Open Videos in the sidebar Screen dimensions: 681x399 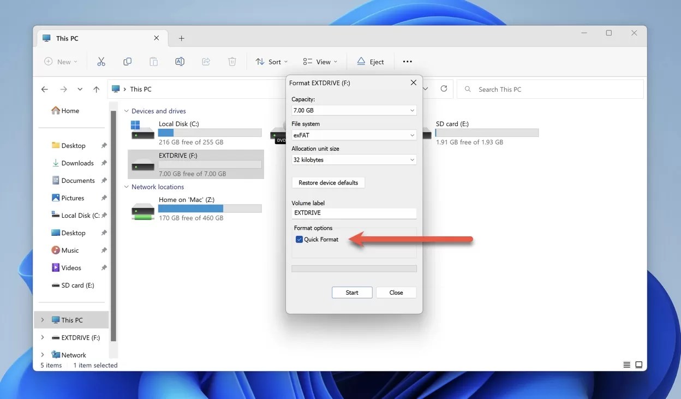[67, 267]
